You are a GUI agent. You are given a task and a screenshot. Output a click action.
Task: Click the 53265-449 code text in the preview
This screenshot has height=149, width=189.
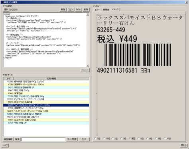[x=111, y=30]
